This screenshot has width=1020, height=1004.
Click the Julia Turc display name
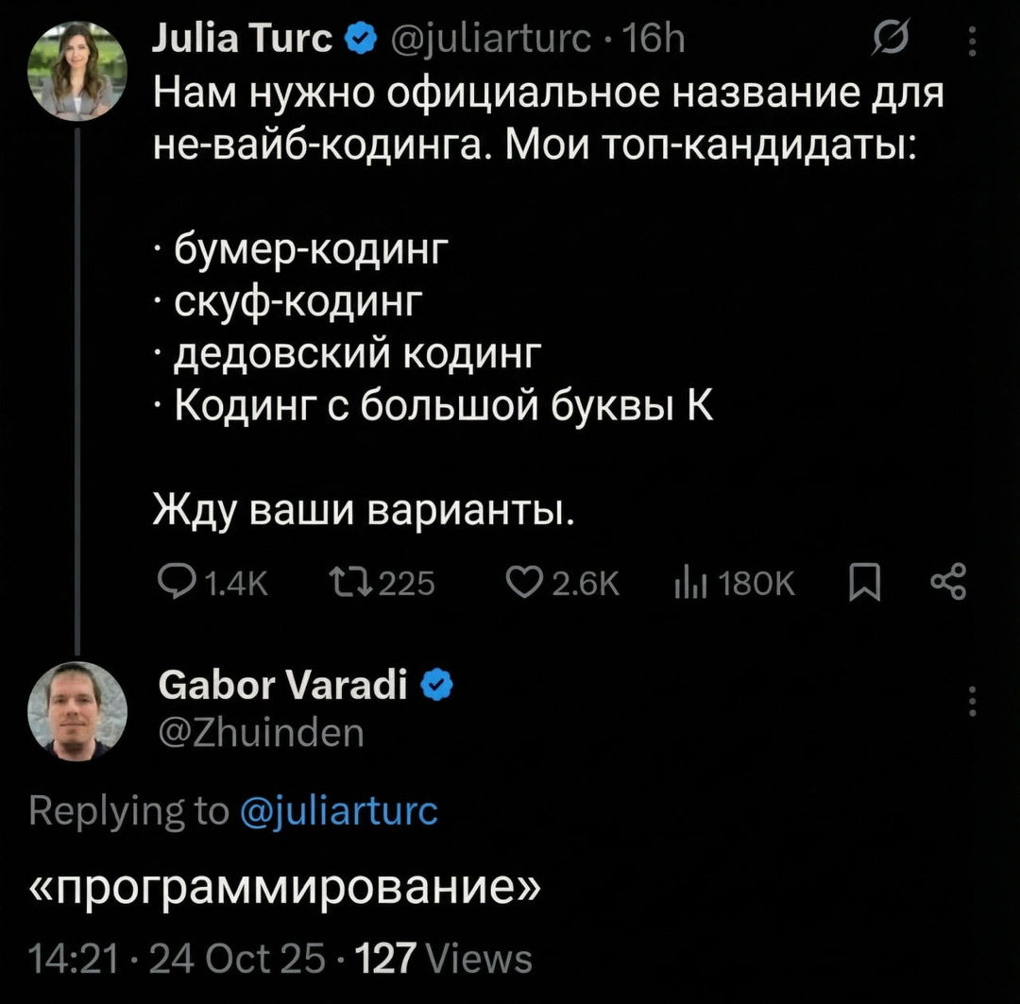[243, 40]
